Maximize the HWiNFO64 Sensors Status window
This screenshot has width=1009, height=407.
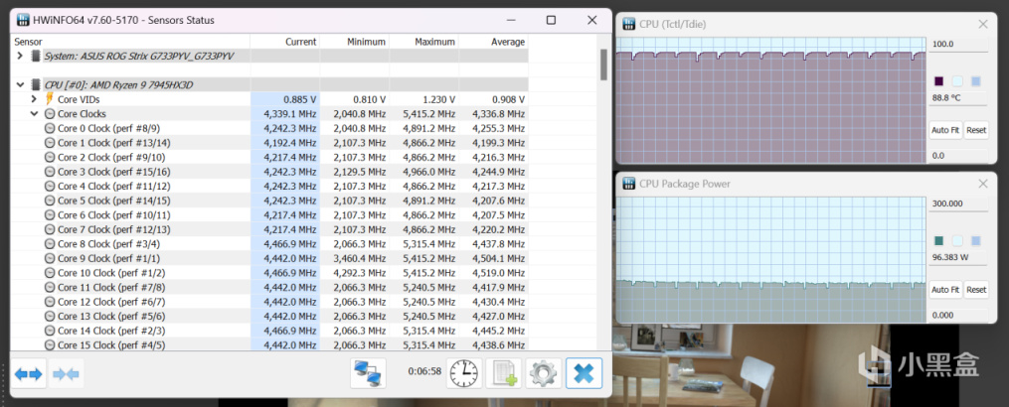point(551,20)
